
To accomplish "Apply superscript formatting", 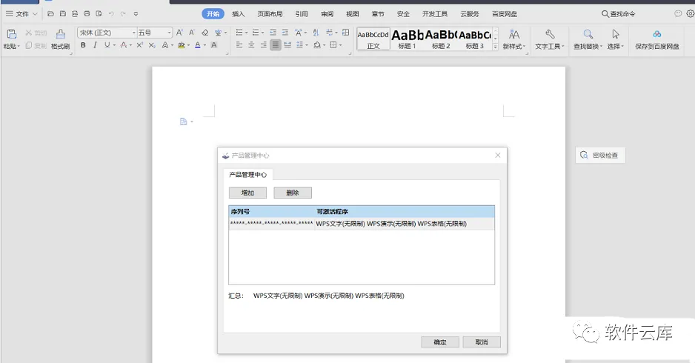I will [x=139, y=44].
